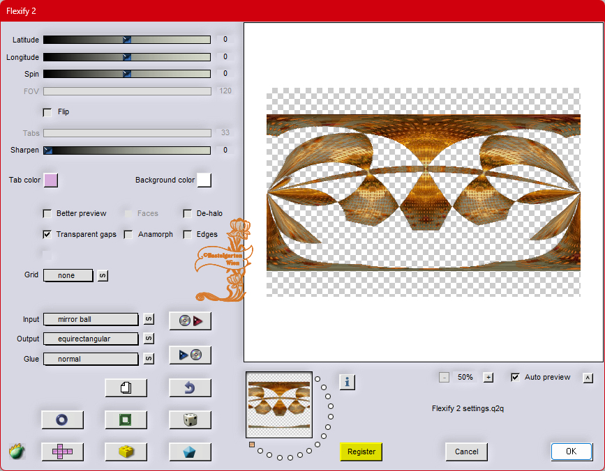Open the info button beside thumbnail
The image size is (605, 471).
(348, 382)
